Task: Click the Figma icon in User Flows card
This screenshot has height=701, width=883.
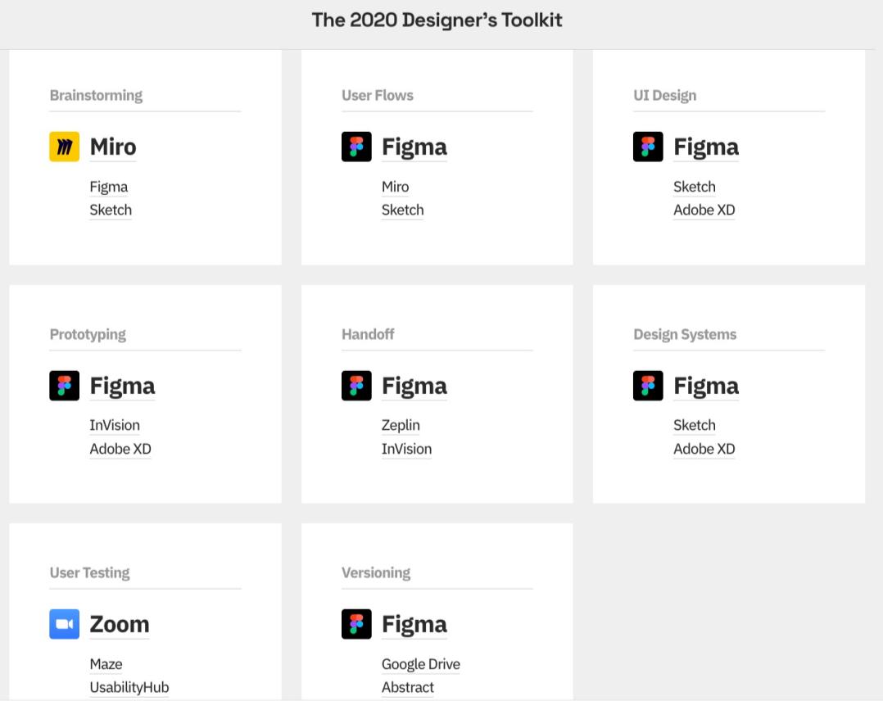Action: 356,147
